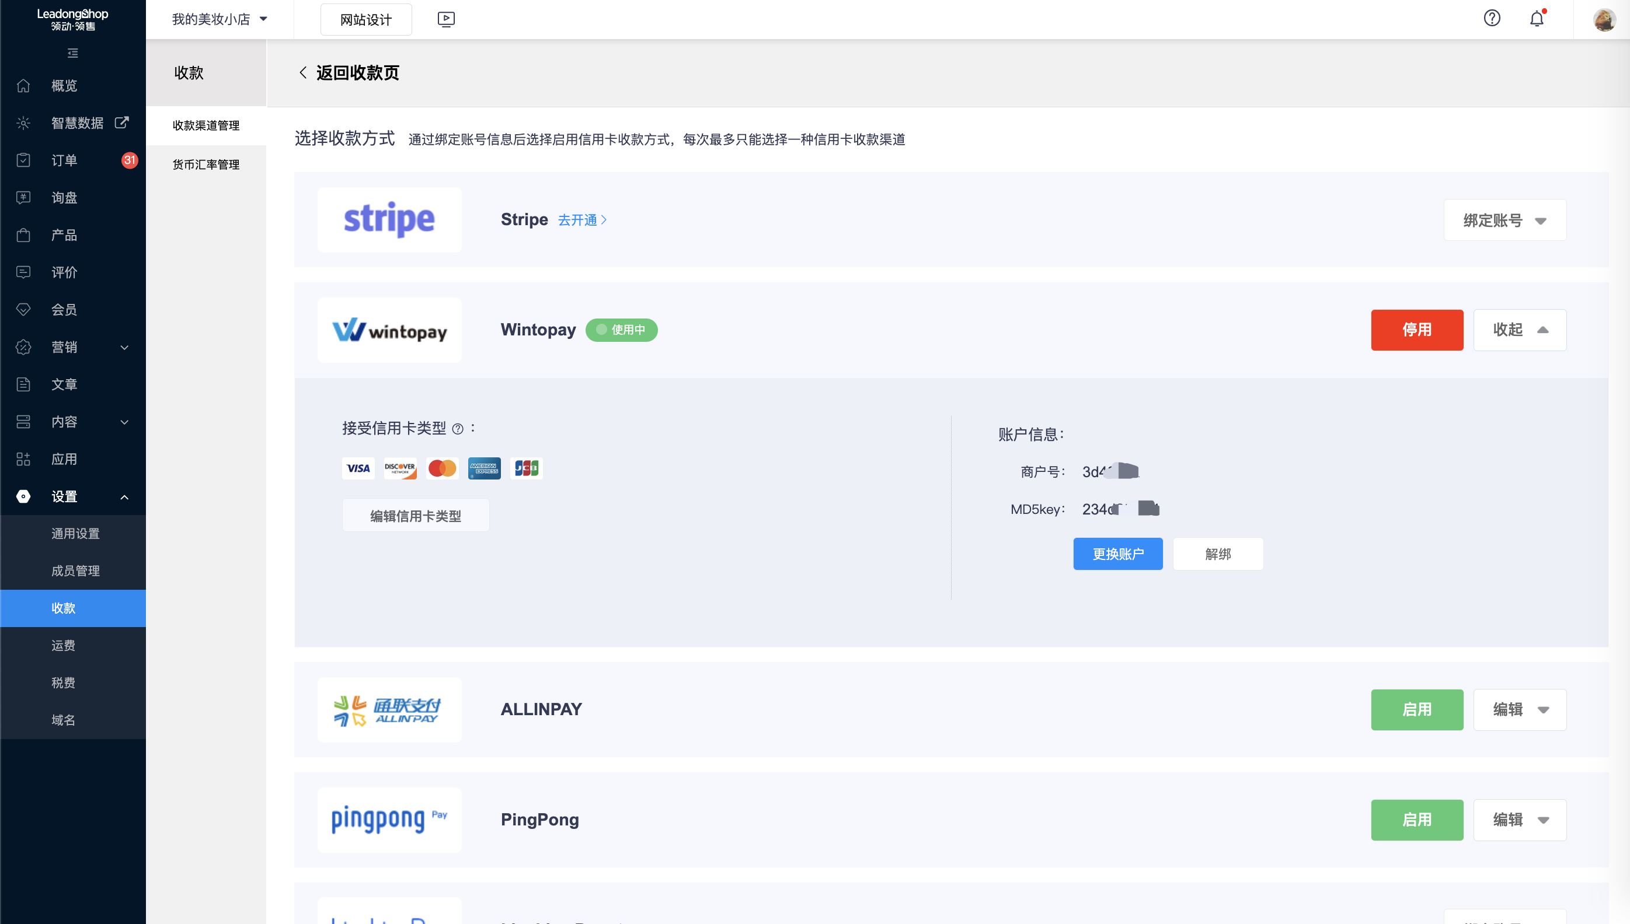
Task: Open 订单 in the left sidebar
Action: [x=64, y=160]
